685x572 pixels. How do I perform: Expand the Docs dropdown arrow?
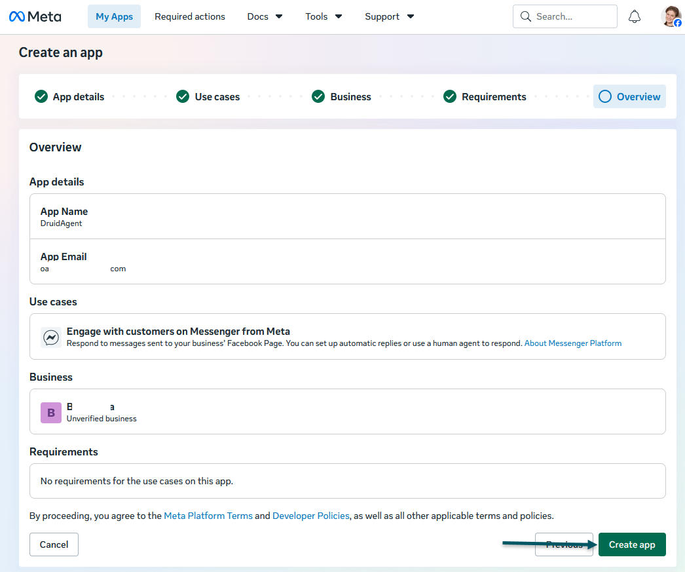coord(279,16)
